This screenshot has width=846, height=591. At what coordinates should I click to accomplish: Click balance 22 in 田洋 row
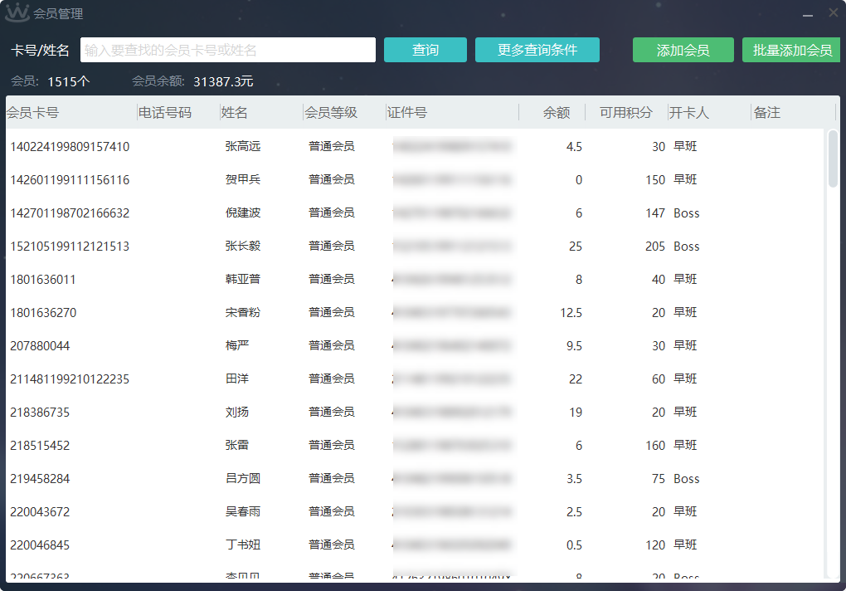tap(575, 379)
